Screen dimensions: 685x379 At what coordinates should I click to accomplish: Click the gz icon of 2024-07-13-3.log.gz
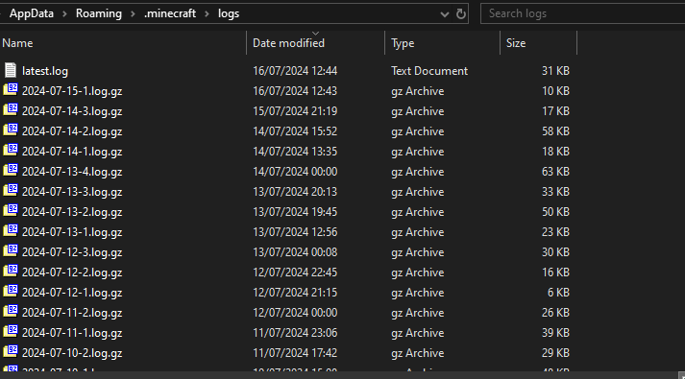pyautogui.click(x=11, y=190)
